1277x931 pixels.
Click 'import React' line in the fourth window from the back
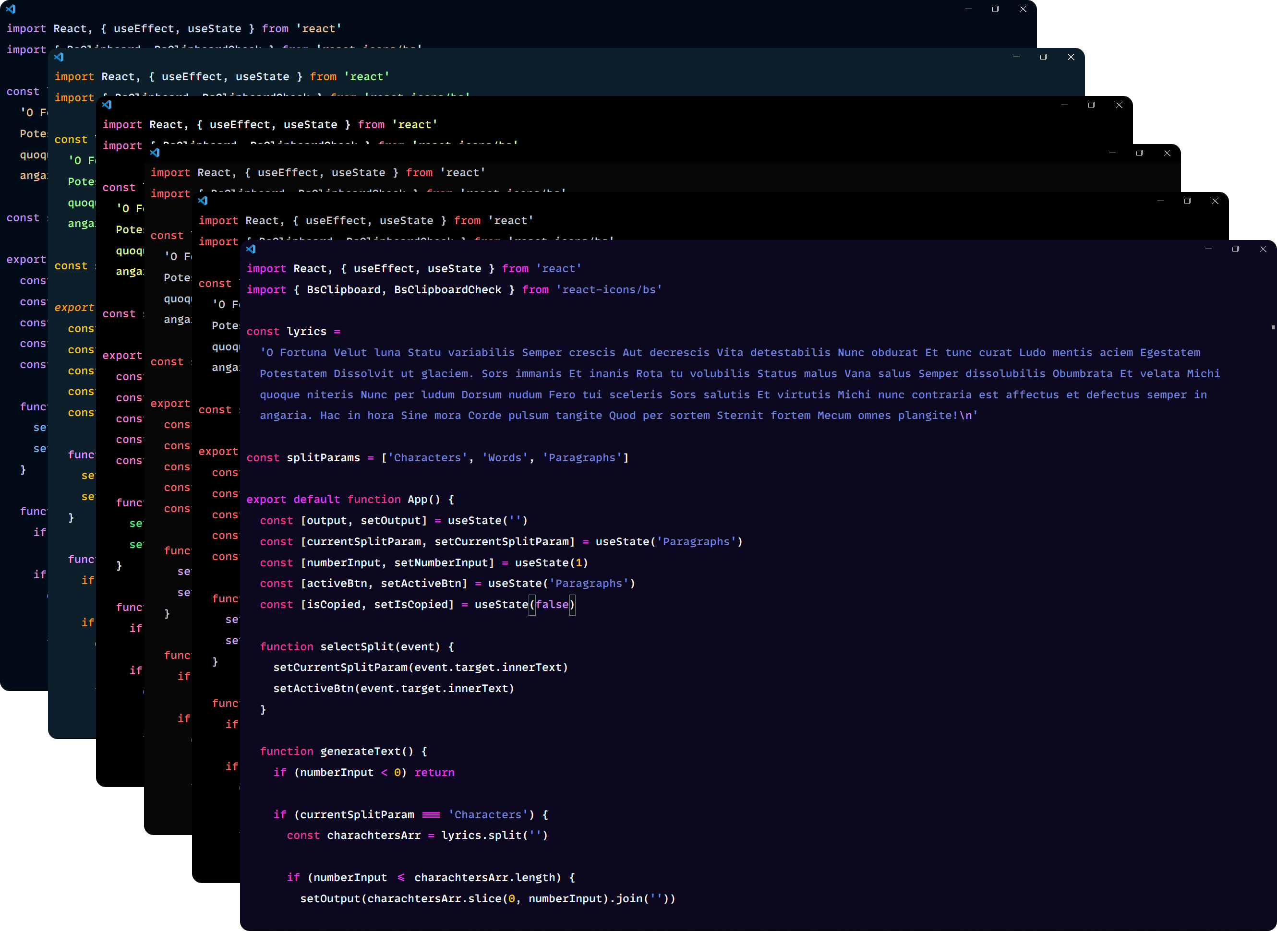click(x=317, y=172)
